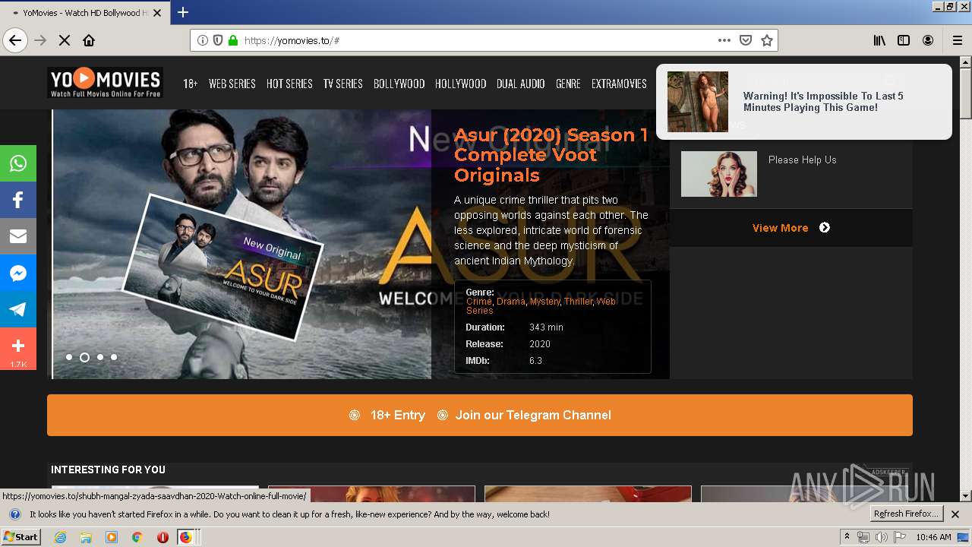The height and width of the screenshot is (547, 972).
Task: Click the View More link
Action: [x=780, y=228]
